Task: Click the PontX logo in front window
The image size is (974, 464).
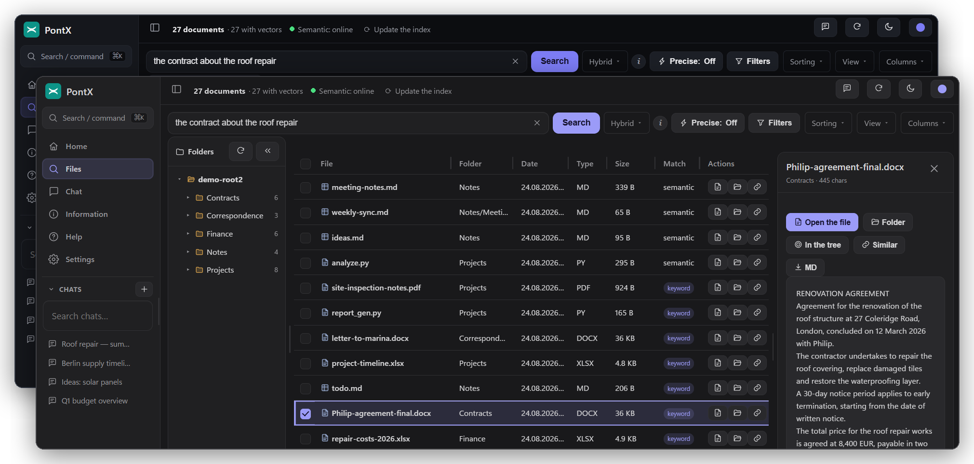Action: coord(53,91)
